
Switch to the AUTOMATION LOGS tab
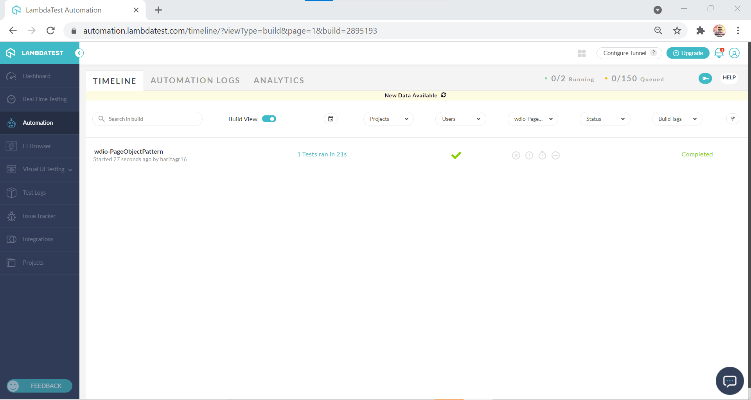click(195, 80)
